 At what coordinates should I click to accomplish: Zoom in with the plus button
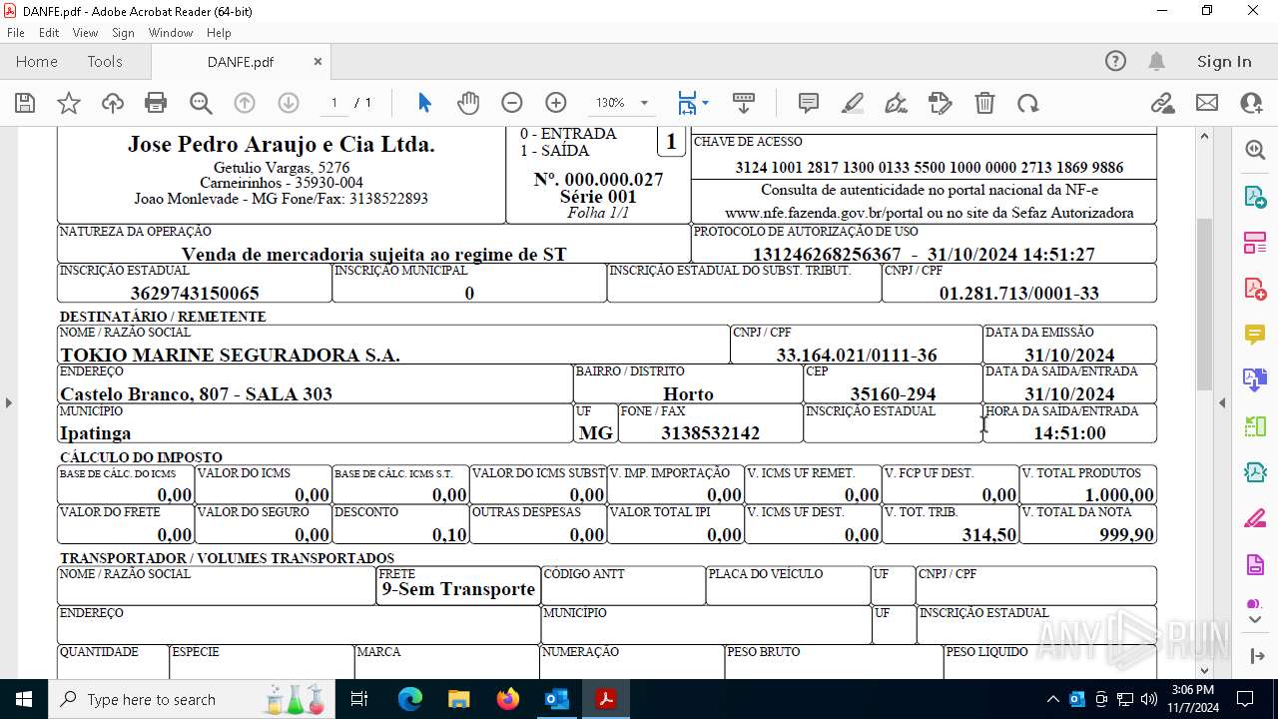556,103
